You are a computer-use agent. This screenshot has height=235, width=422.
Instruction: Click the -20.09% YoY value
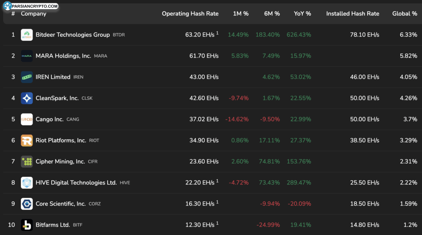(x=299, y=204)
